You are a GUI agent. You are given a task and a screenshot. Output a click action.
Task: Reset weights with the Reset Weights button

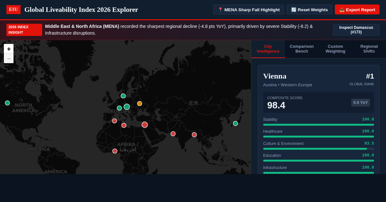pos(309,10)
